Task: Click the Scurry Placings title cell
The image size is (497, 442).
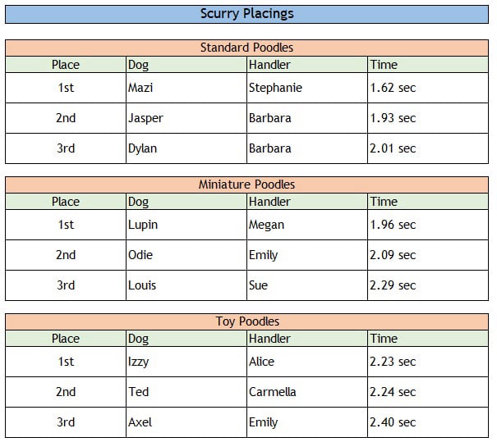Action: (246, 13)
